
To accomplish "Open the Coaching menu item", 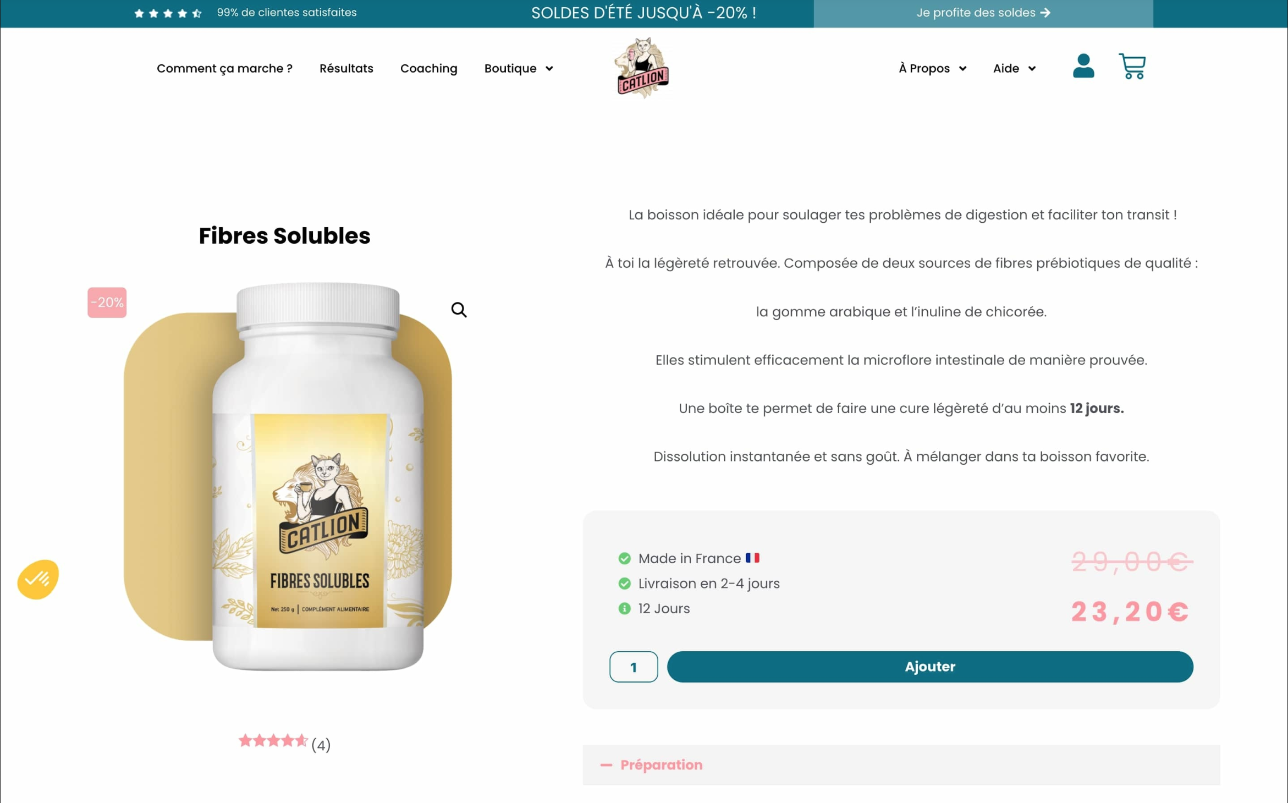I will click(x=428, y=68).
